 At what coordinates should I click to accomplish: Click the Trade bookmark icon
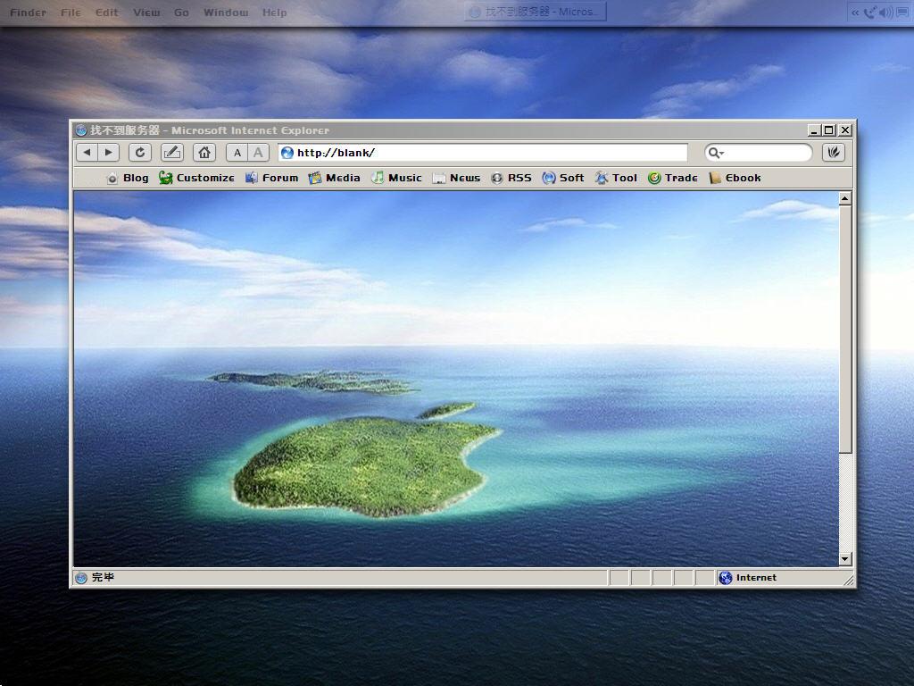(654, 178)
